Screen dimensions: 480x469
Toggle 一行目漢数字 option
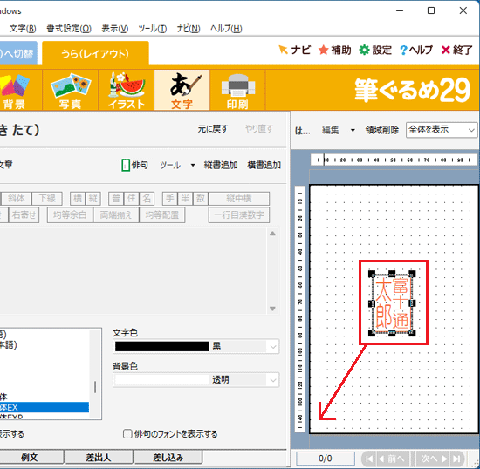[x=239, y=215]
